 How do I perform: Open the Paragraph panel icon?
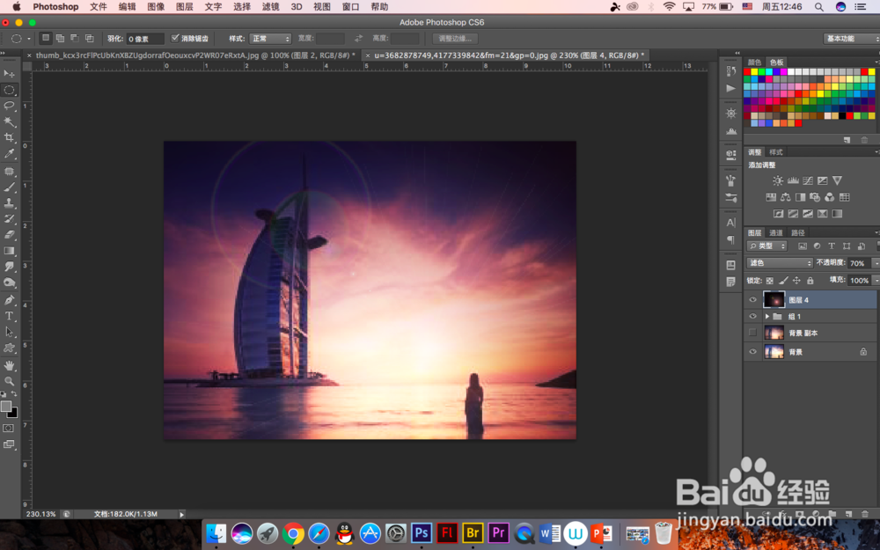(x=730, y=239)
